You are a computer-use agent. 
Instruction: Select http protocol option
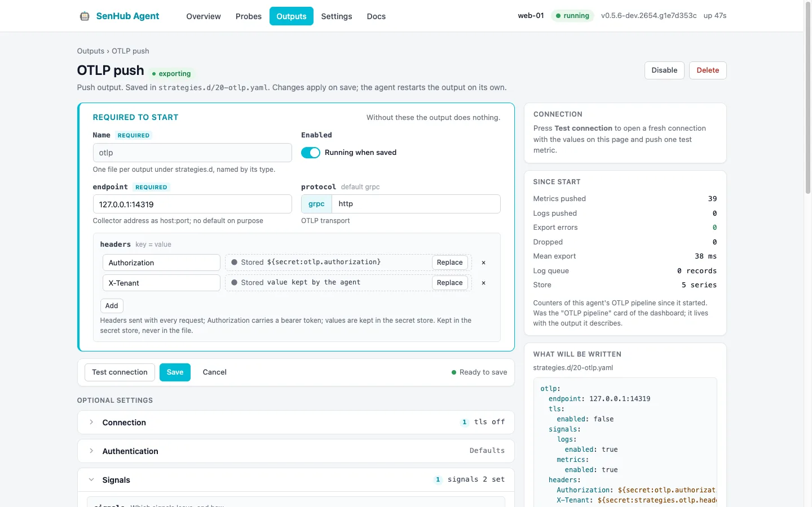click(346, 204)
